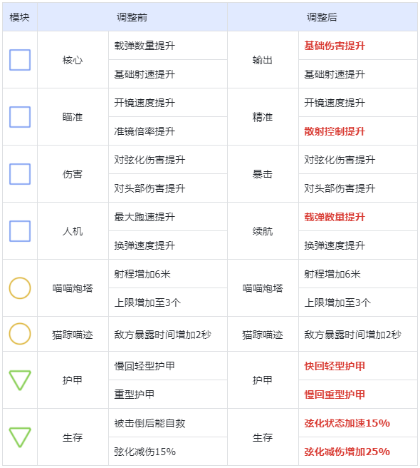Screen dimensions: 420x468
Task: Click the blue square icon beside 瞄准
Action: 20,117
